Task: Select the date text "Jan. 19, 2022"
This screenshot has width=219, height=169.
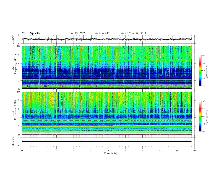Action: [x=77, y=33]
